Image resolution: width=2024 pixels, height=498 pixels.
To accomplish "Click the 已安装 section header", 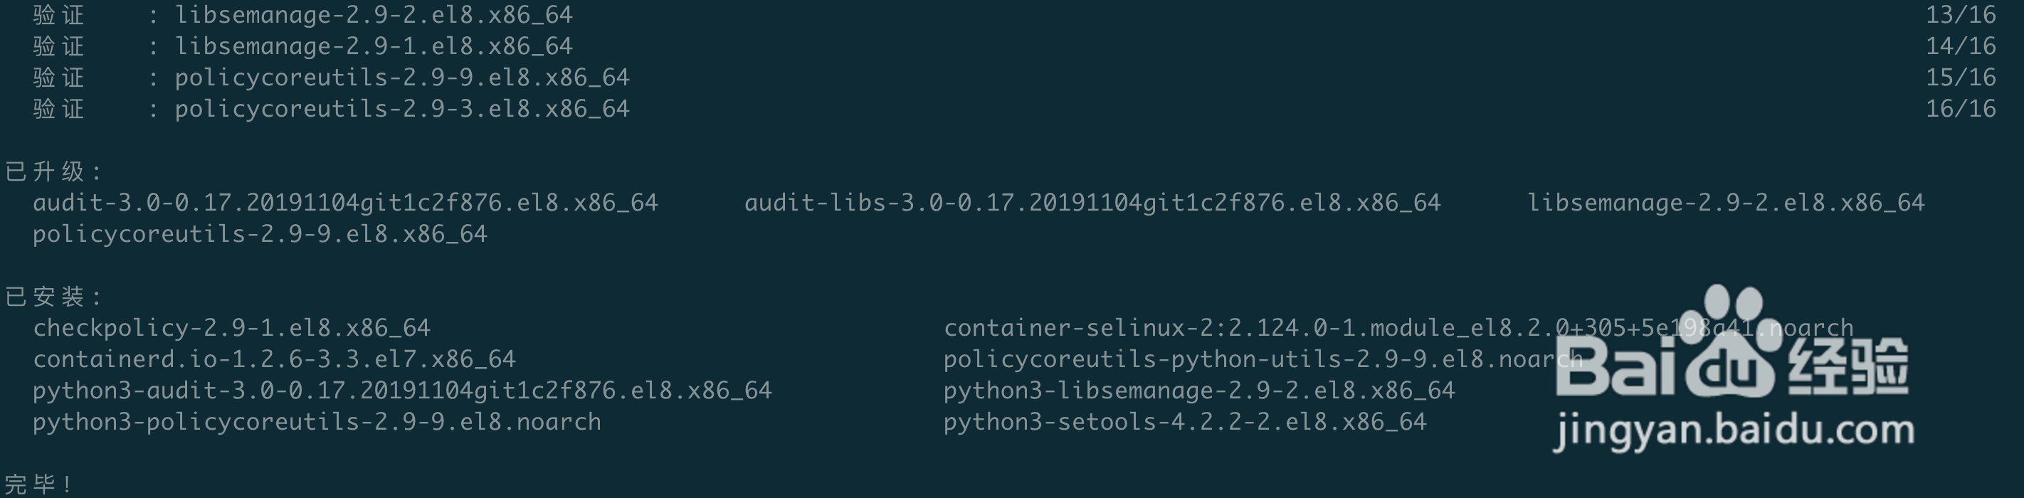I will (53, 297).
